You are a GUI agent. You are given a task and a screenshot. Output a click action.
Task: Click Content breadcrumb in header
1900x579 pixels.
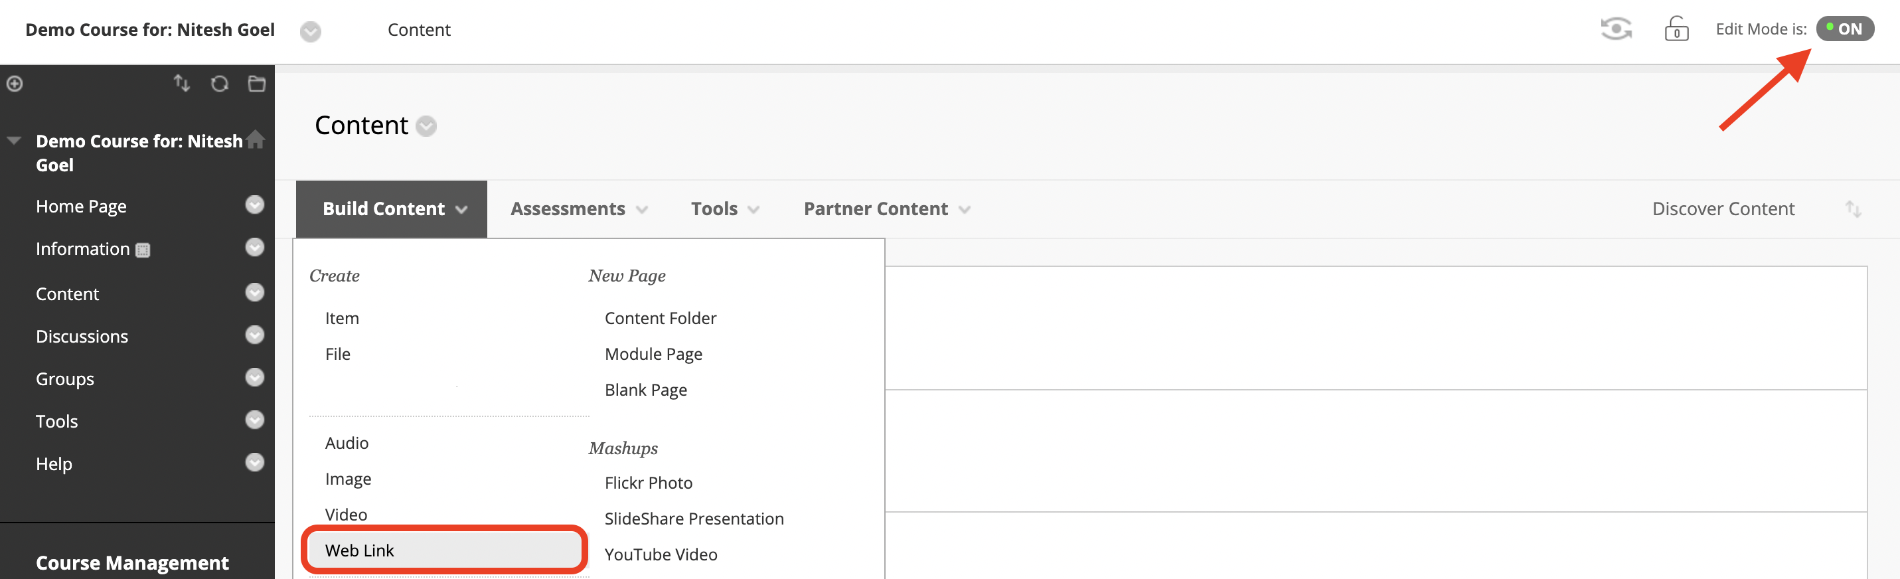pos(419,29)
